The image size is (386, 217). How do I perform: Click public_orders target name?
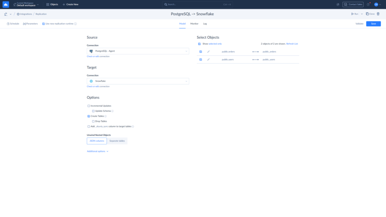pos(269,52)
